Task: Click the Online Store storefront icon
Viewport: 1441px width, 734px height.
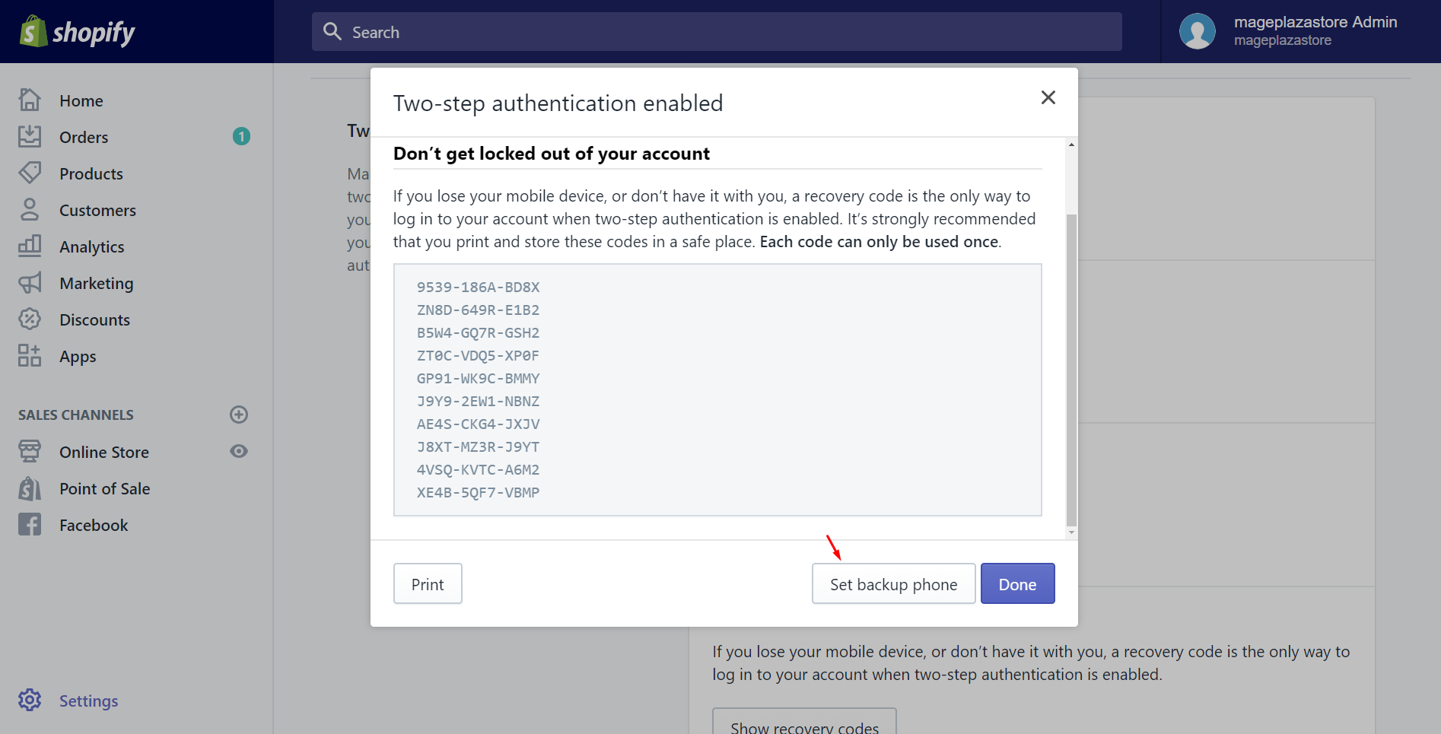Action: pos(30,451)
